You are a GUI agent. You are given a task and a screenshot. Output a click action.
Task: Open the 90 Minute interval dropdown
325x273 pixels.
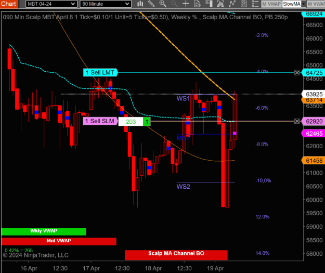click(106, 4)
